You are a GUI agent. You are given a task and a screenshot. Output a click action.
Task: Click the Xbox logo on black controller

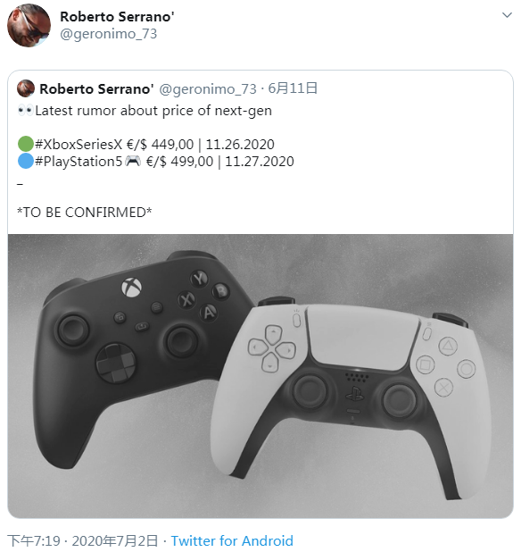click(131, 287)
